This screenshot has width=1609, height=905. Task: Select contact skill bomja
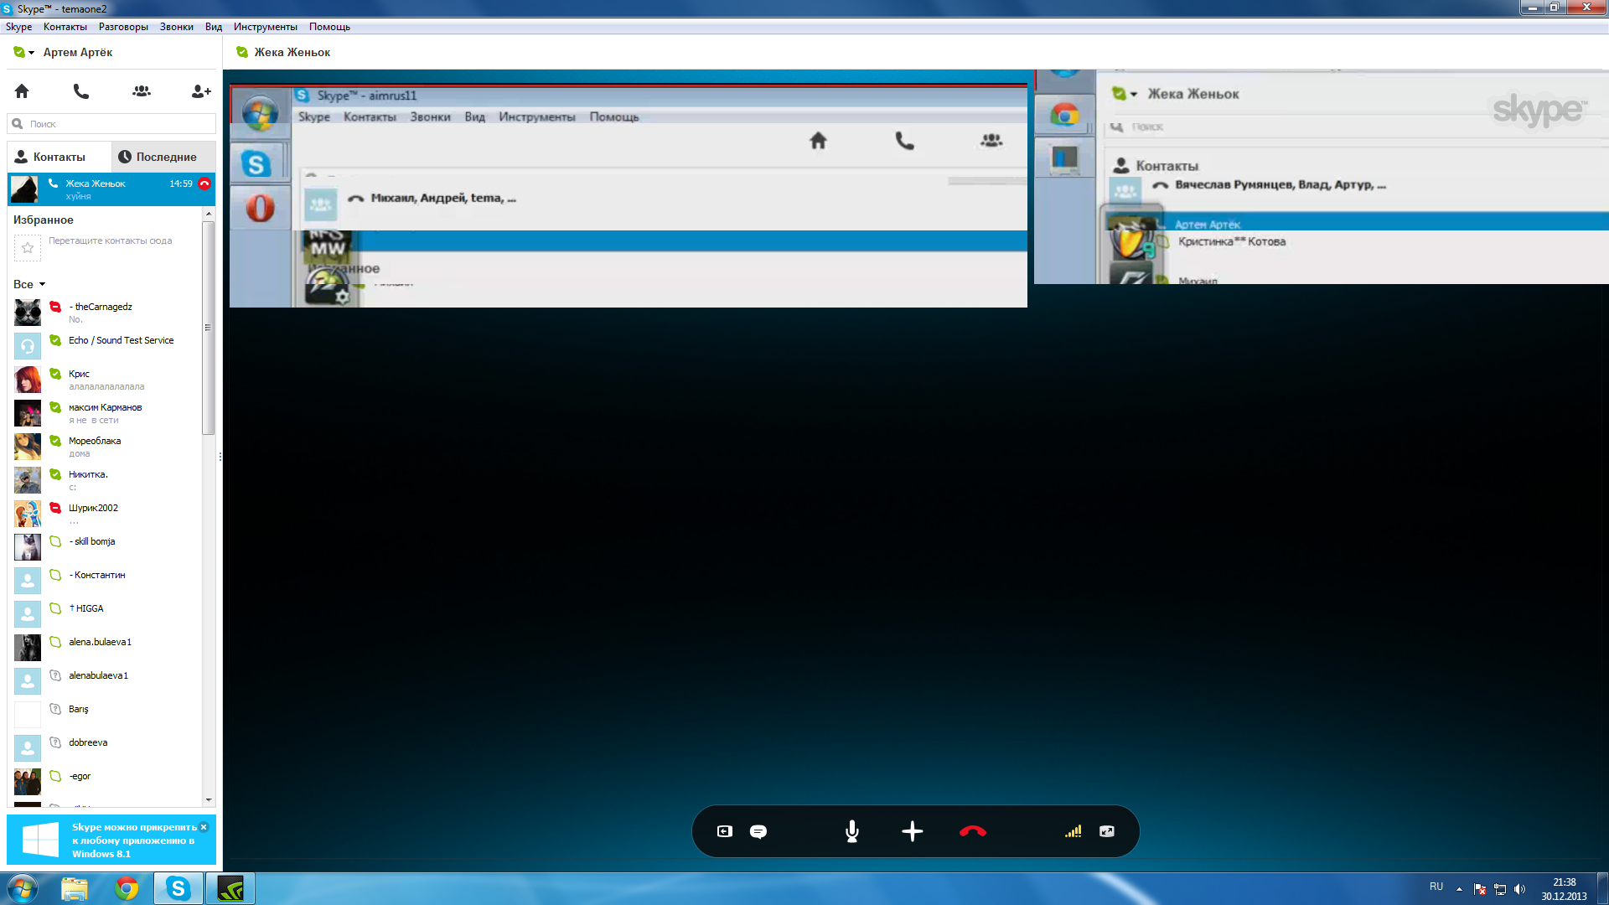(x=105, y=547)
